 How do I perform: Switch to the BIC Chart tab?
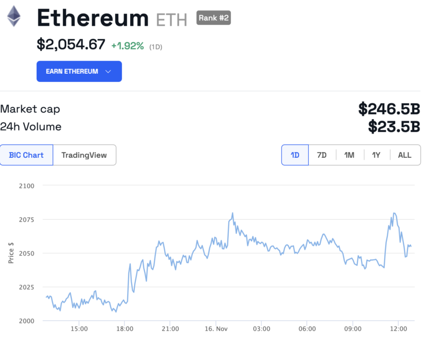(x=26, y=155)
